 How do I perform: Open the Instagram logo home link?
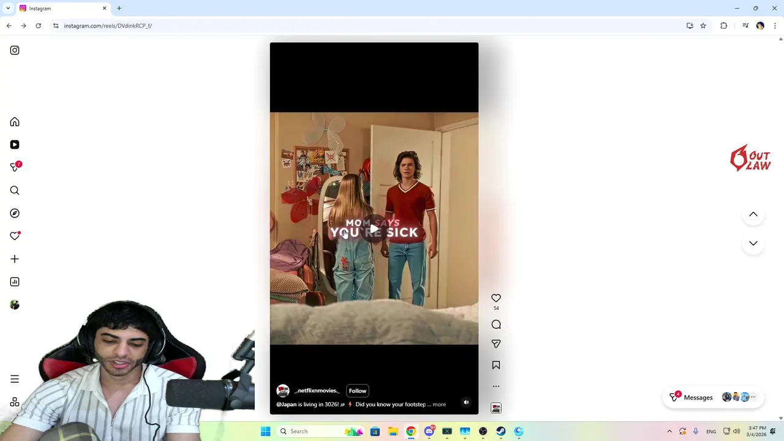[x=15, y=50]
